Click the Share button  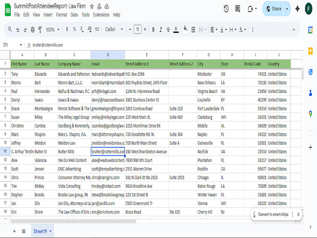(x=274, y=9)
